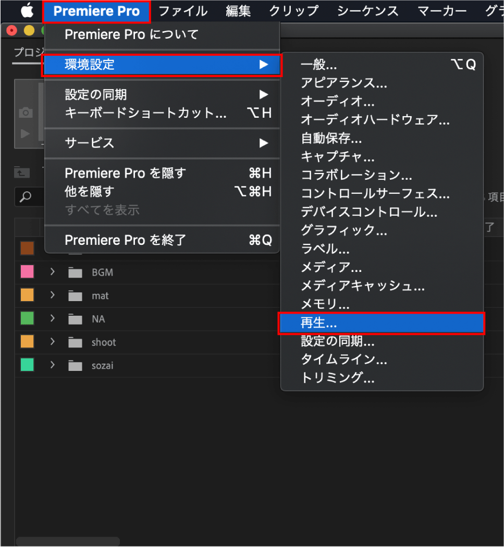The image size is (504, 547).
Task: Expand the 設定の同期 submenu
Action: click(x=162, y=94)
